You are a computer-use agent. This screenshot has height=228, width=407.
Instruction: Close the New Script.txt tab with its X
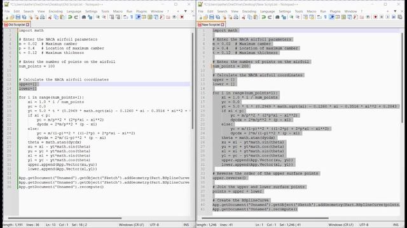pos(223,25)
